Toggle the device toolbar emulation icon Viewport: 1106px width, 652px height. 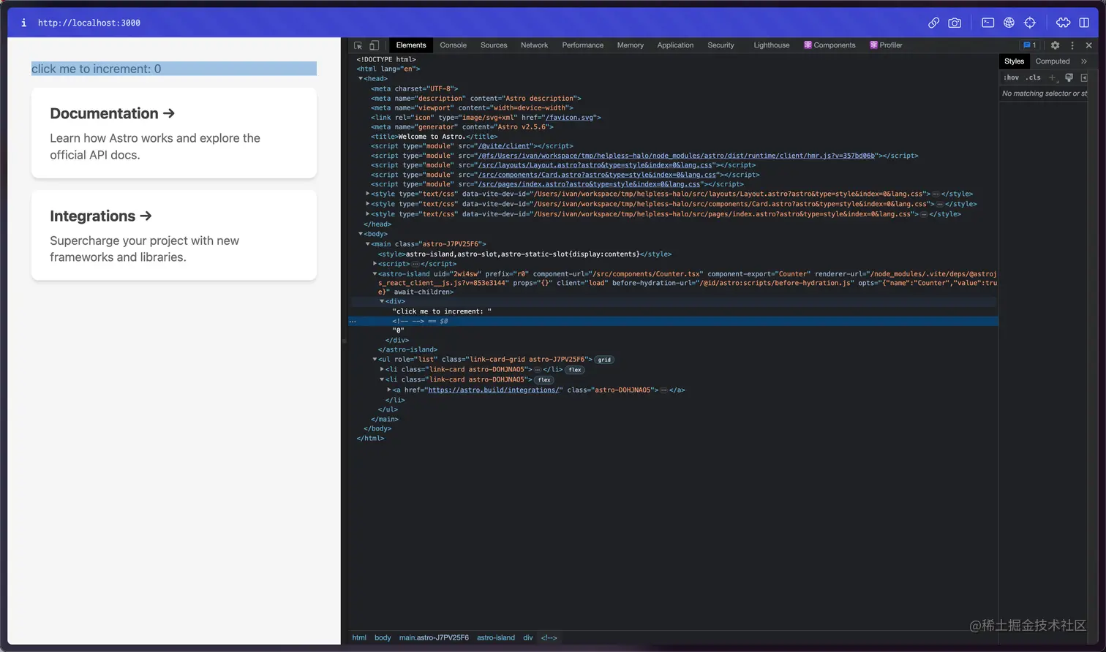click(x=374, y=45)
